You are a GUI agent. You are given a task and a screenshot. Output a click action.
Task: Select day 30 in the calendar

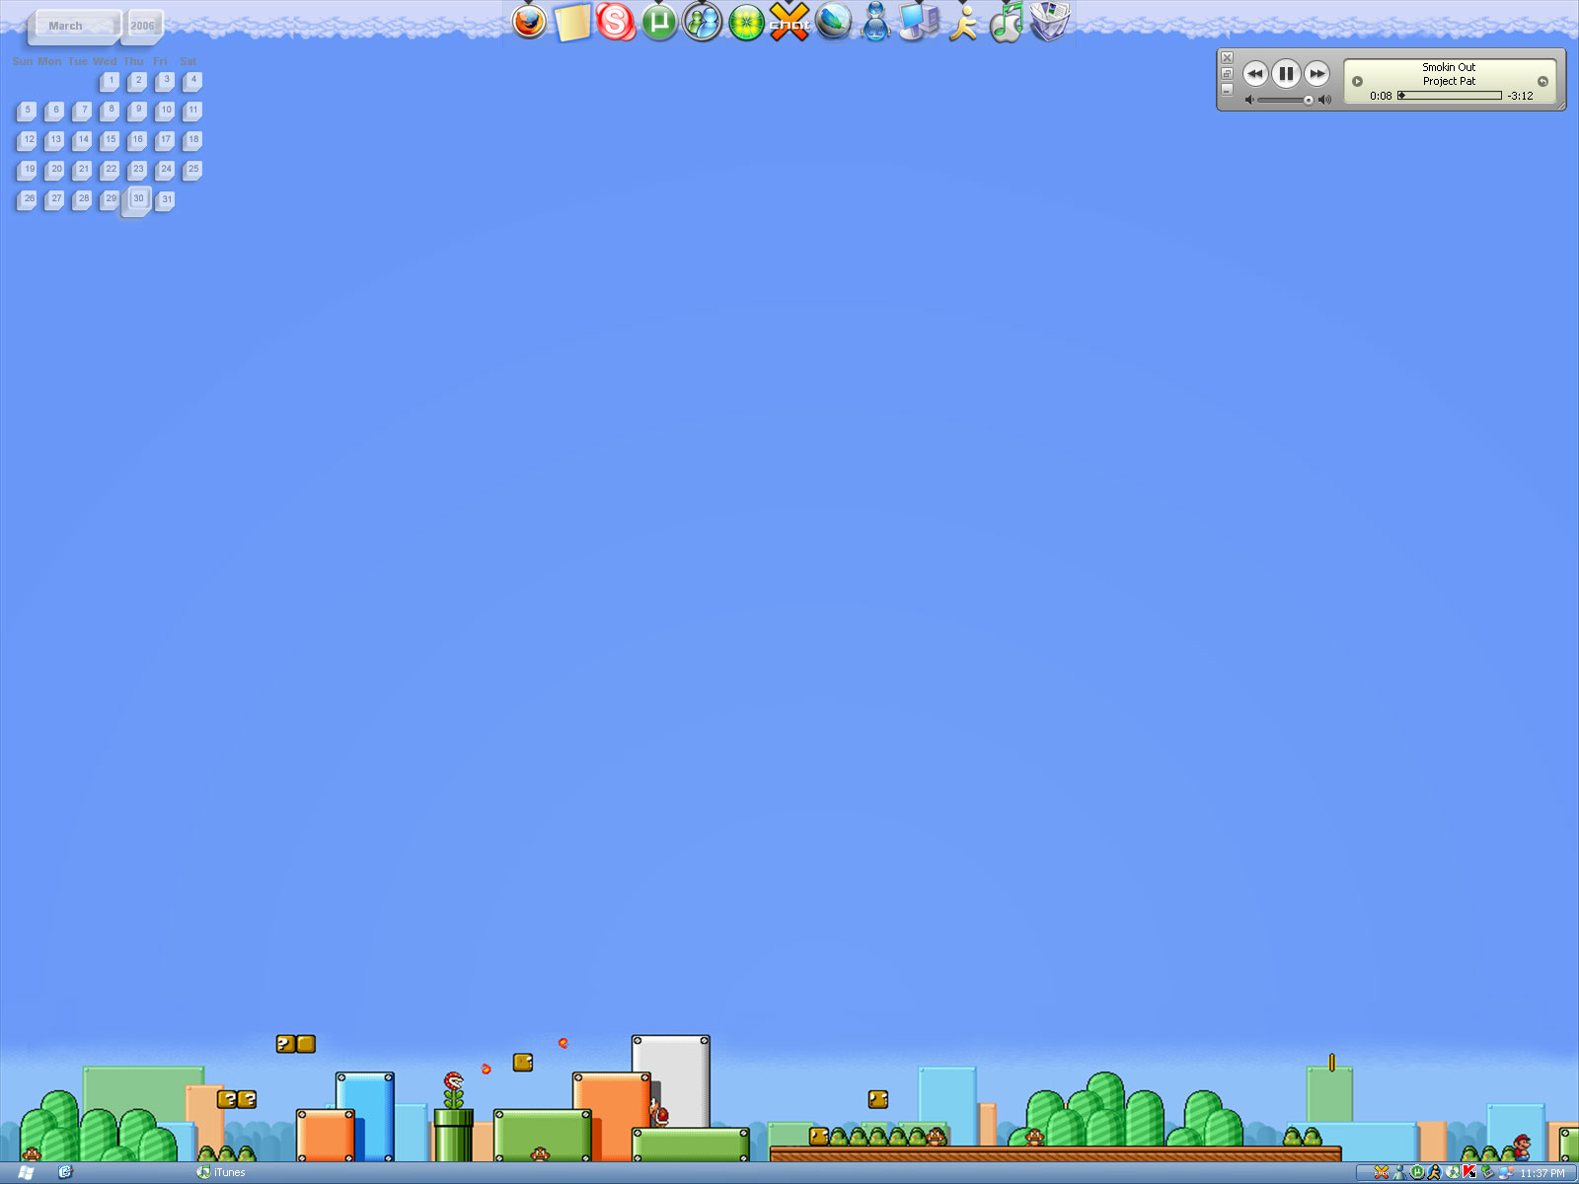tap(137, 200)
